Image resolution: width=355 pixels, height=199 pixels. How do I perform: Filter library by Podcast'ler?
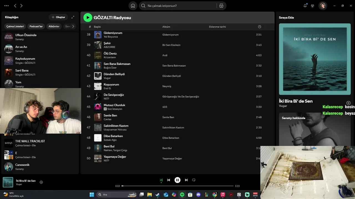point(36,27)
